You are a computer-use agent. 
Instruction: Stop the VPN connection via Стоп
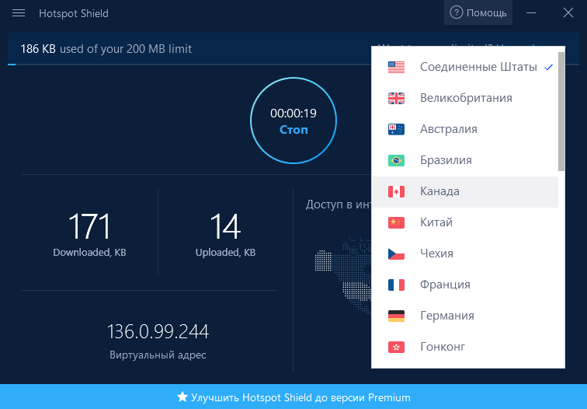tap(293, 130)
